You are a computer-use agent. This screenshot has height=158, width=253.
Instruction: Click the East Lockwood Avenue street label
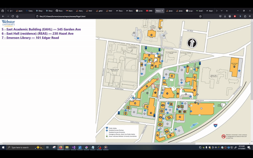[x=167, y=48]
